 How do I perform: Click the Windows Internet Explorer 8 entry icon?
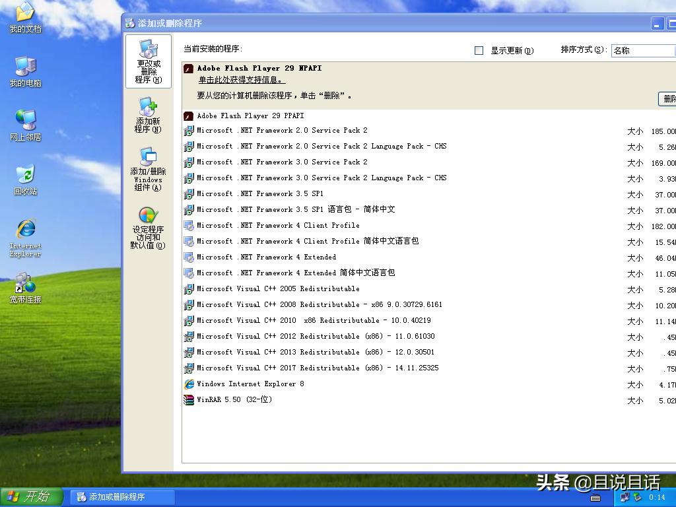(x=188, y=384)
